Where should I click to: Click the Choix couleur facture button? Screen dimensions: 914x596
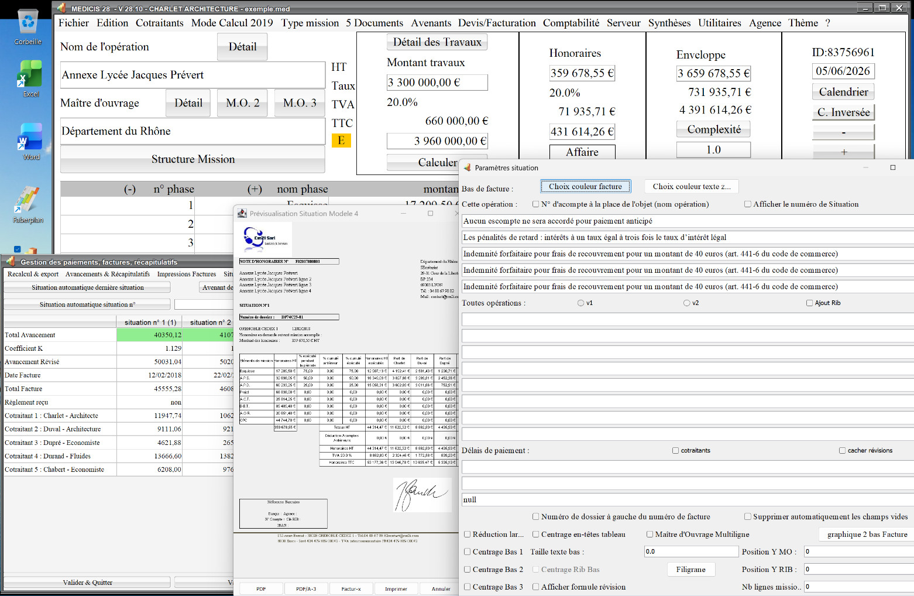585,186
